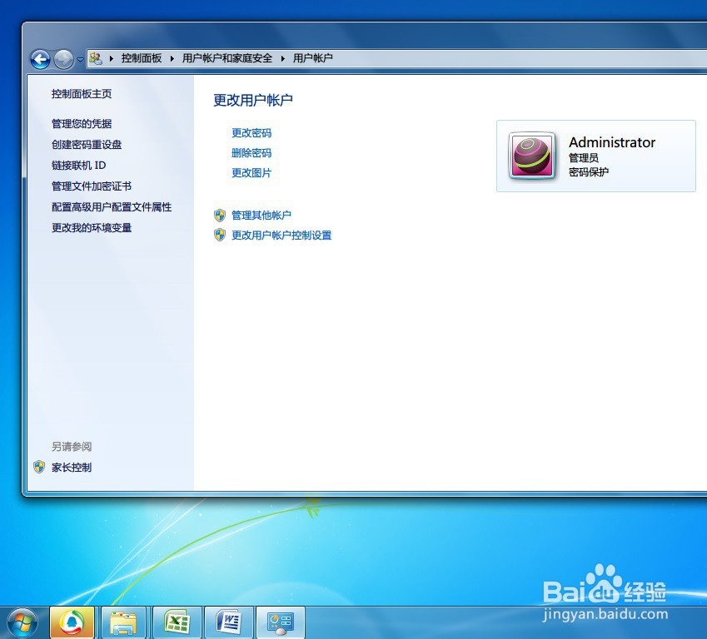
Task: Switch to Control Panel taskbar icon
Action: (x=281, y=623)
